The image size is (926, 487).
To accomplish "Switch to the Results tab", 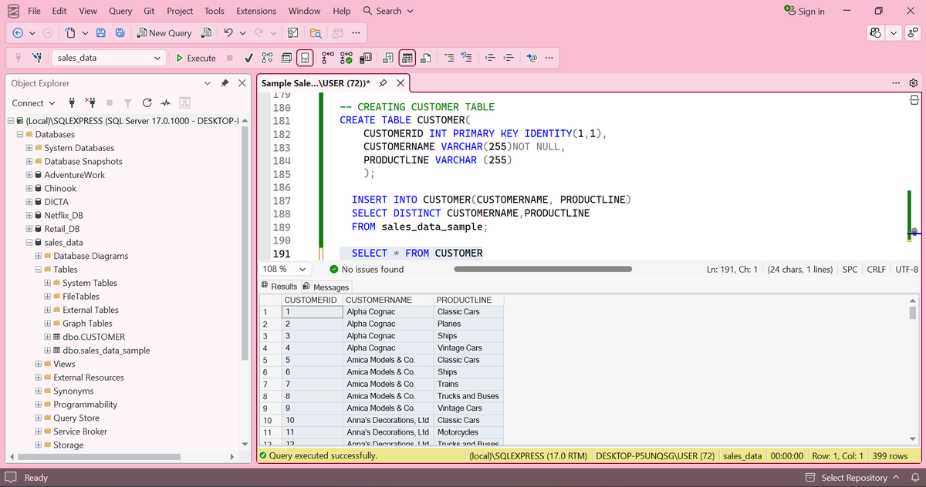I will click(x=279, y=287).
